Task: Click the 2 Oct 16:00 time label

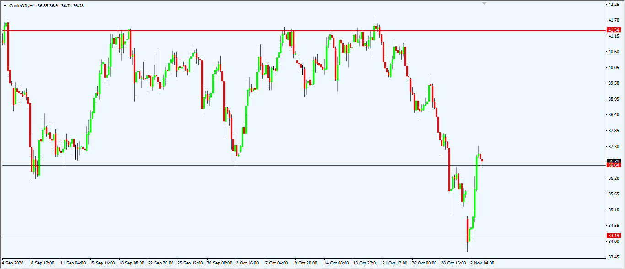Action: click(x=248, y=263)
